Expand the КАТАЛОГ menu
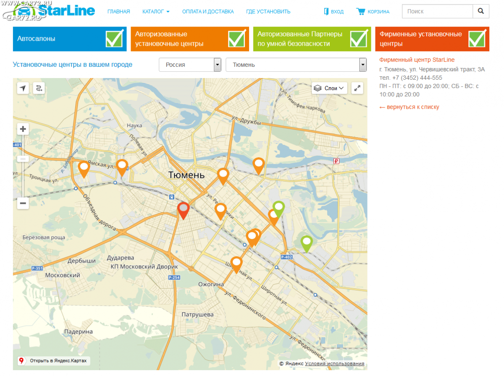 point(156,12)
